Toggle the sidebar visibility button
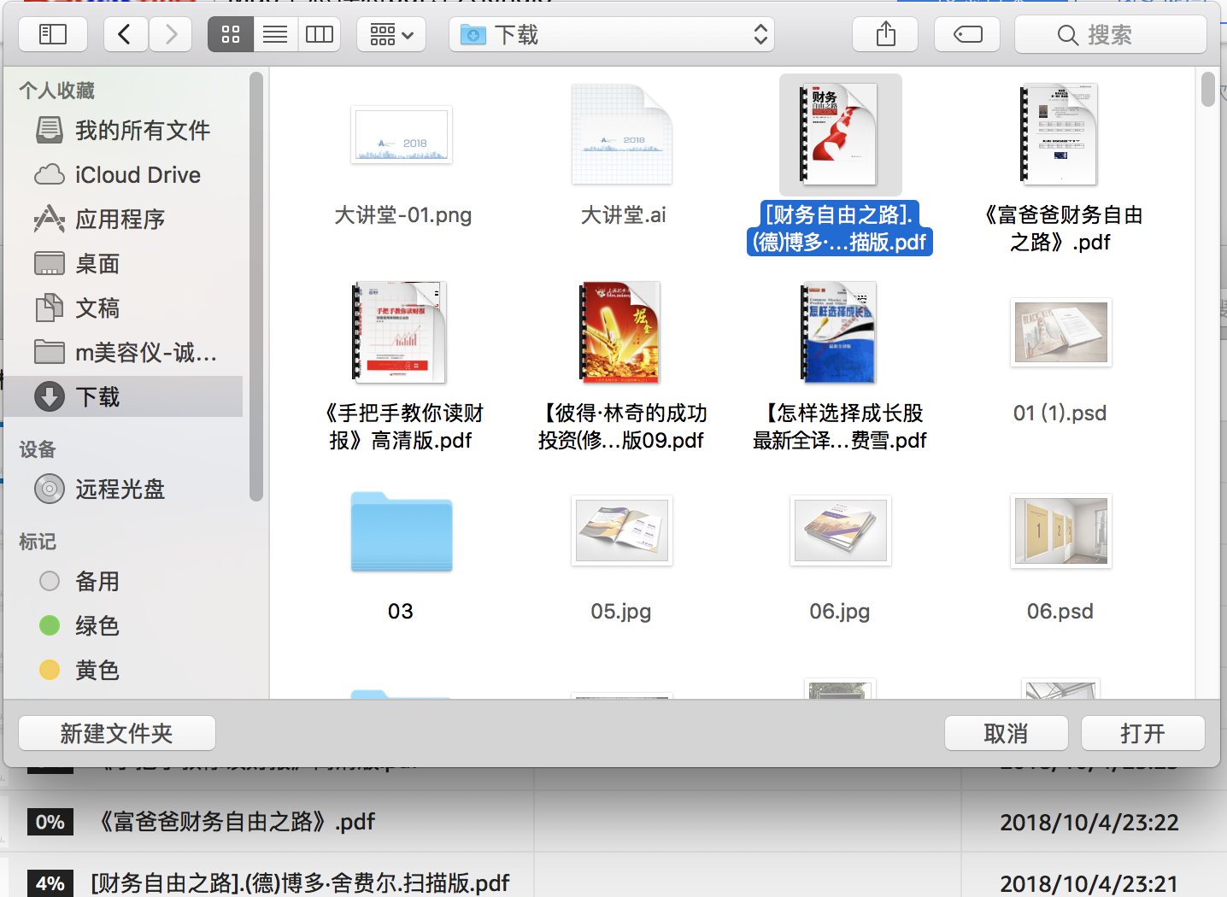 (53, 34)
